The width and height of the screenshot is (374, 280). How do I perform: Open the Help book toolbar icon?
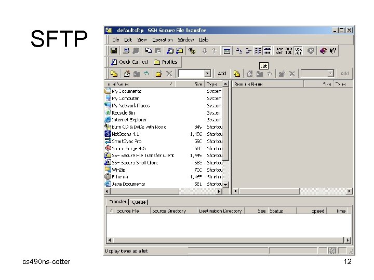323,51
